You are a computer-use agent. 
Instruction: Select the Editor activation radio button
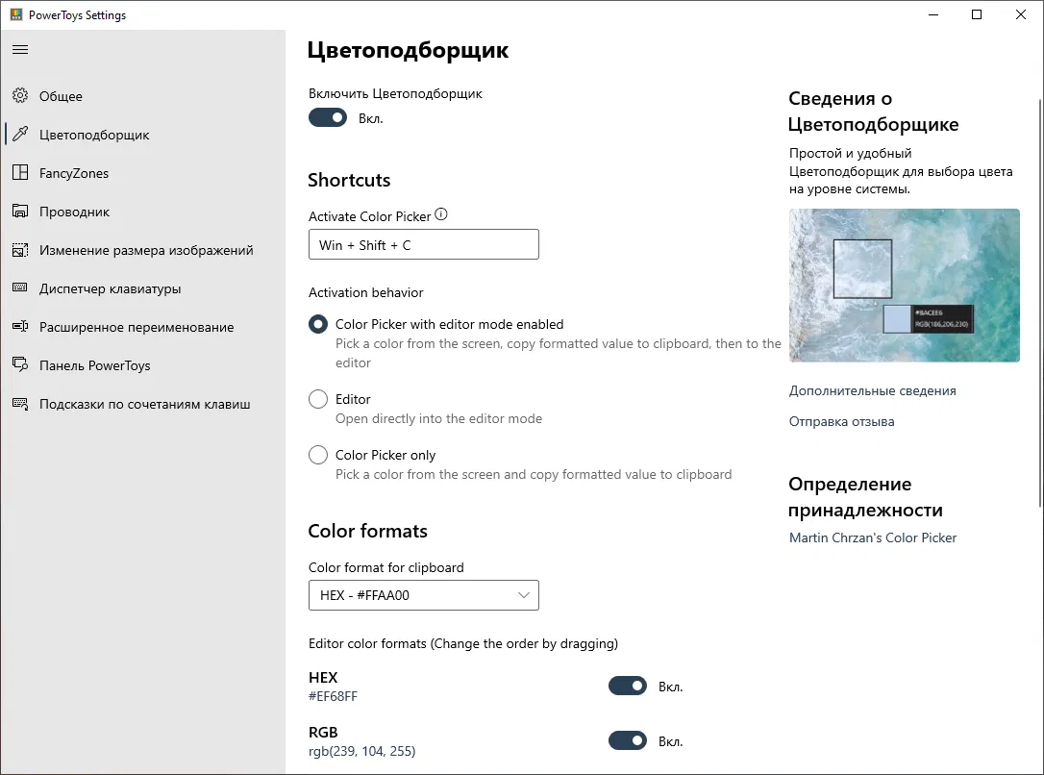tap(318, 399)
